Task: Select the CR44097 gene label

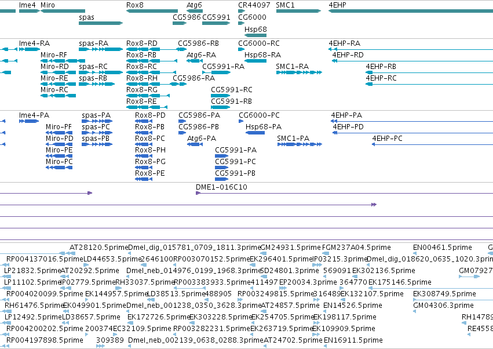Action: click(254, 5)
